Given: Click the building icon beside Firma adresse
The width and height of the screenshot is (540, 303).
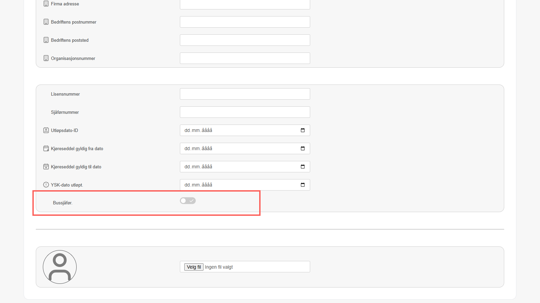Looking at the screenshot, I should click(x=46, y=4).
